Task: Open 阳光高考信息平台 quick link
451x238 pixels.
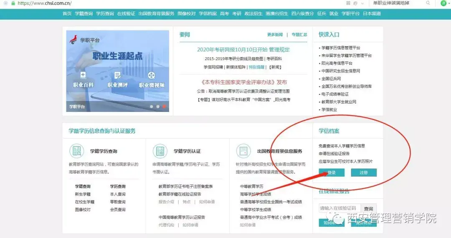Action: click(337, 63)
